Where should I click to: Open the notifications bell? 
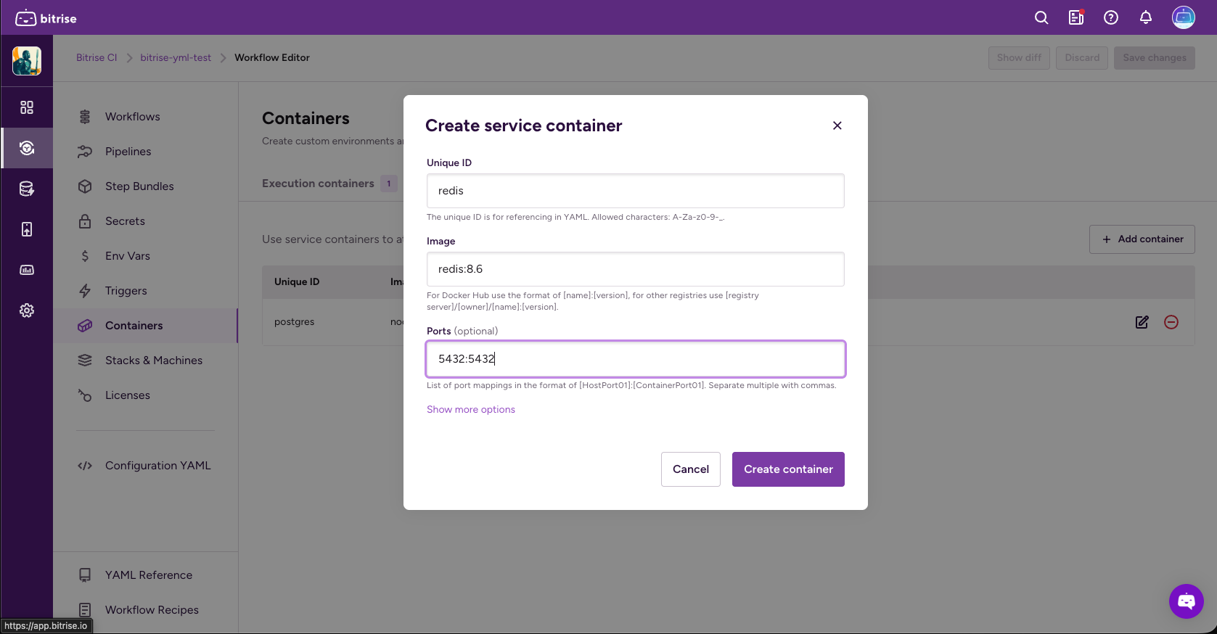[x=1146, y=18]
